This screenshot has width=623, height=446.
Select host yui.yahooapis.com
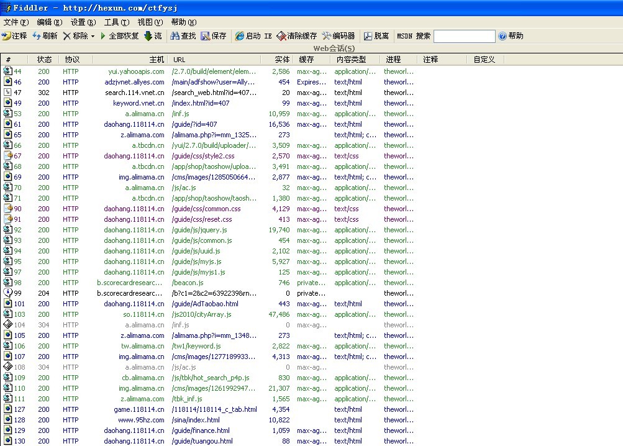(x=136, y=71)
